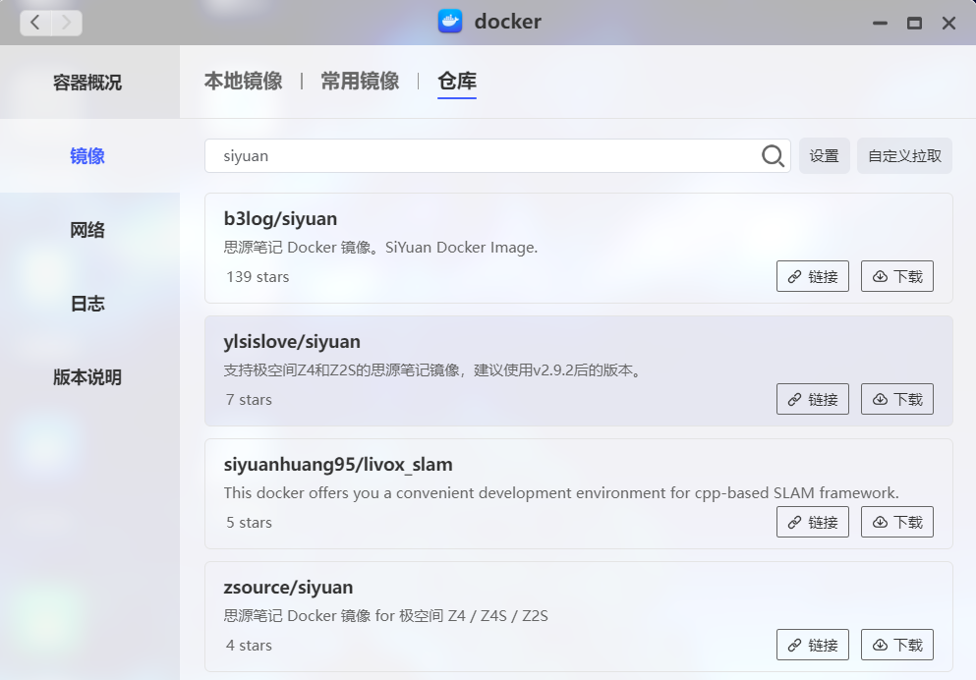976x680 pixels.
Task: Open the 设置 button
Action: tap(824, 155)
